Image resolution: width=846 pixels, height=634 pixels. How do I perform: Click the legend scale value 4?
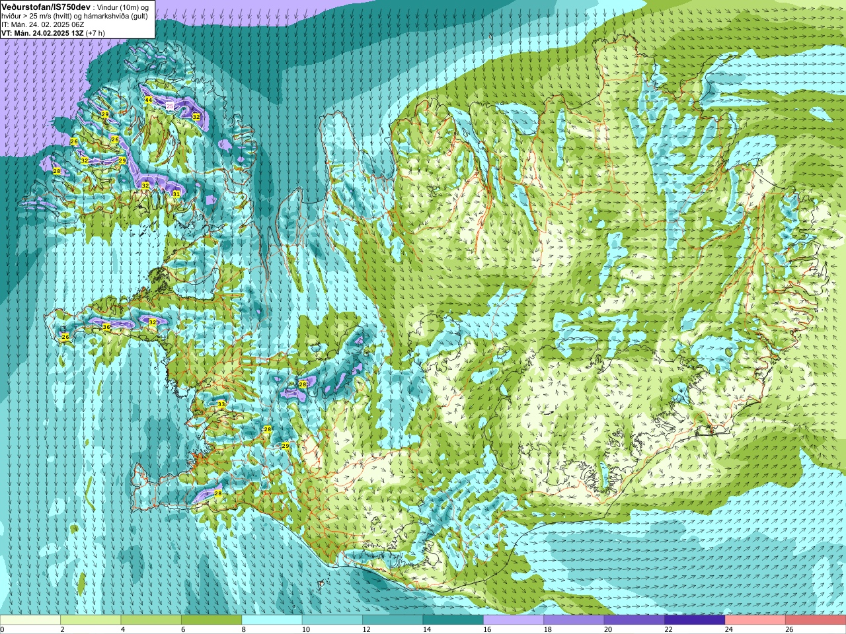pos(123,630)
